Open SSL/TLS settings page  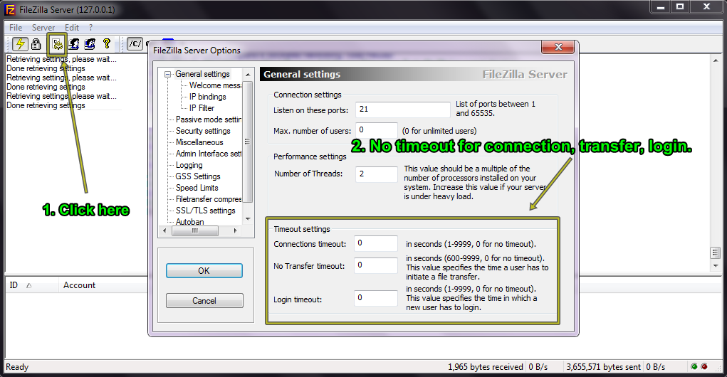(205, 211)
